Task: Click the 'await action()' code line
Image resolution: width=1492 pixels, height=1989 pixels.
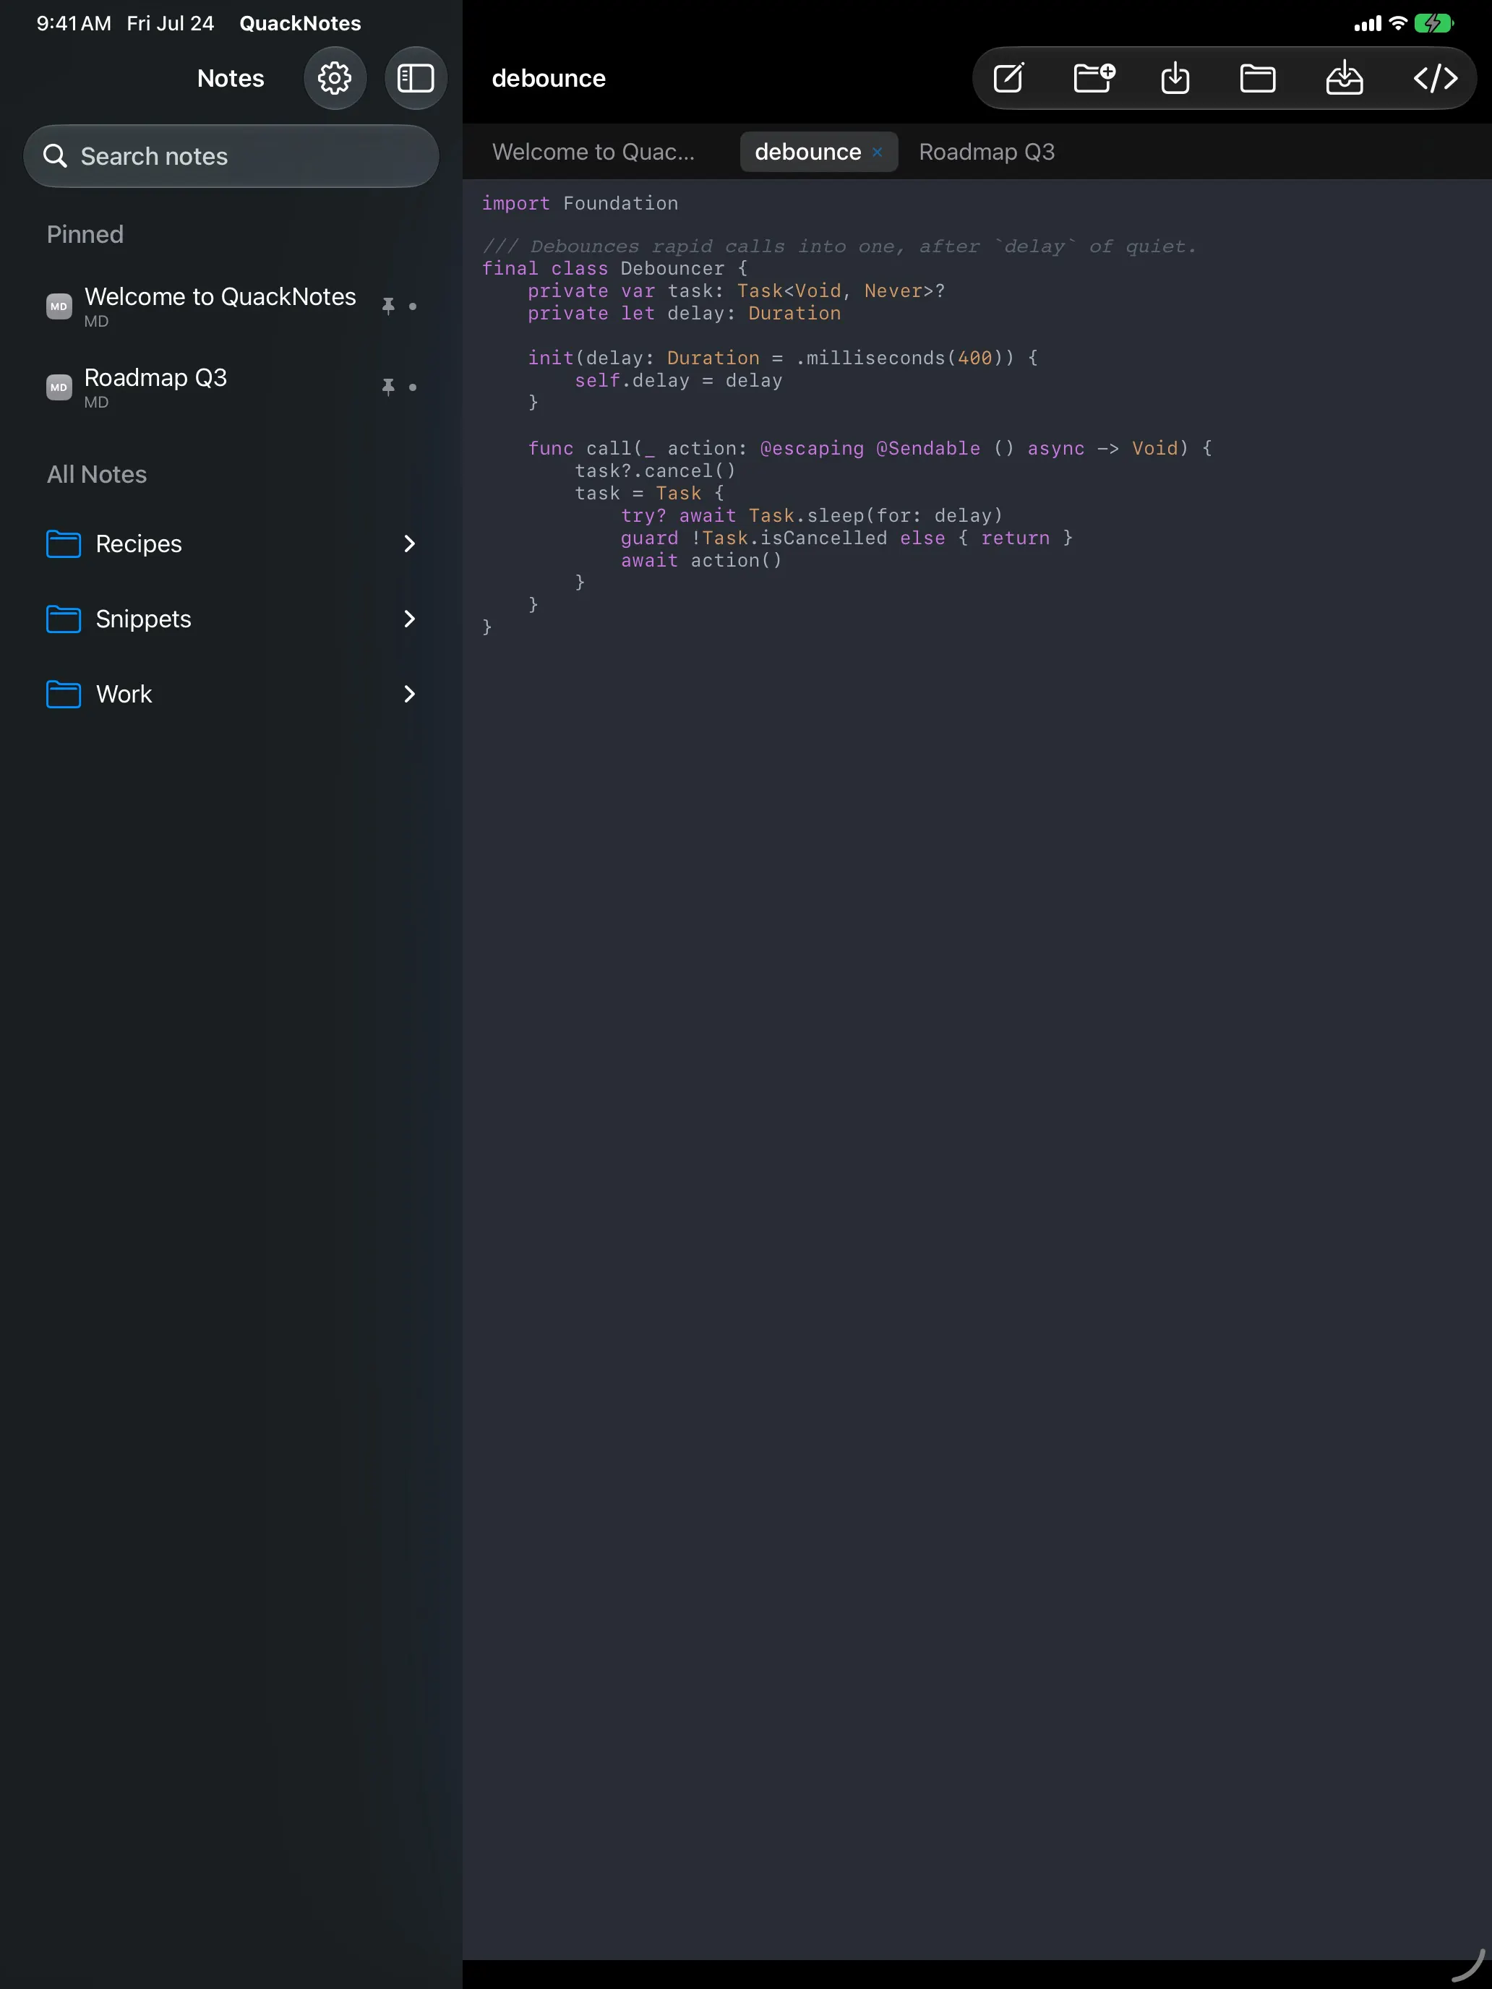Action: (701, 560)
